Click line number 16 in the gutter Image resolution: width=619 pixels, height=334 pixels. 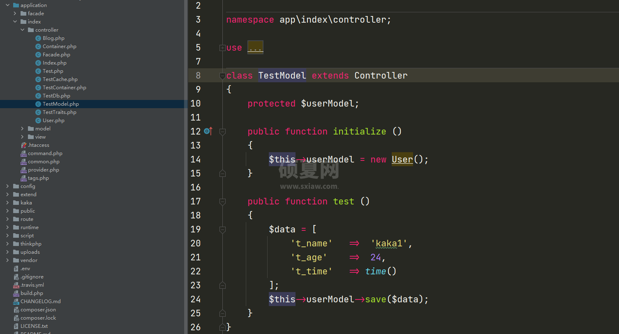(x=196, y=188)
